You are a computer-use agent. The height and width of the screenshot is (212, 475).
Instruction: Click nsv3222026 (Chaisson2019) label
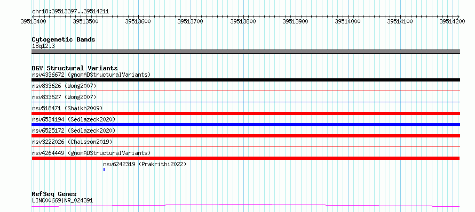(x=72, y=142)
